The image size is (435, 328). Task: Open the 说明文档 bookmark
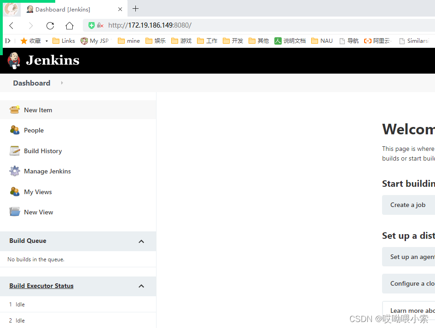[290, 41]
